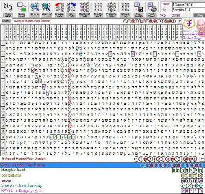Click the Zoom-out label
Image resolution: width=205 pixels, height=194 pixels.
(47, 14)
